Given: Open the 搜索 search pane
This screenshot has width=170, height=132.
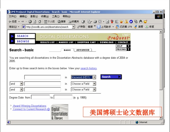Looking at the screenshot, I should pyautogui.click(x=61, y=22).
